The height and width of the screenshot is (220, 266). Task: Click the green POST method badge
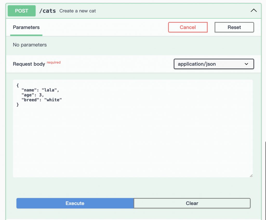coord(22,11)
